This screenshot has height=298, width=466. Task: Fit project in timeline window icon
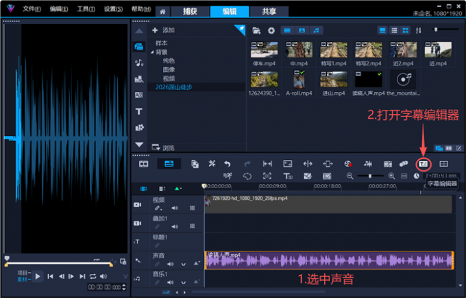(x=404, y=176)
